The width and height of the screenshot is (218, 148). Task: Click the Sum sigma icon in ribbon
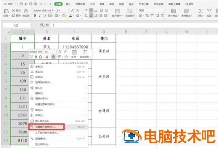[201, 11]
